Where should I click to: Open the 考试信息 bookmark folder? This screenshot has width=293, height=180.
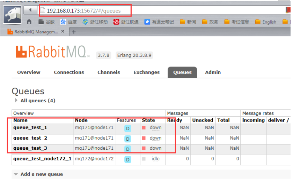point(236,22)
